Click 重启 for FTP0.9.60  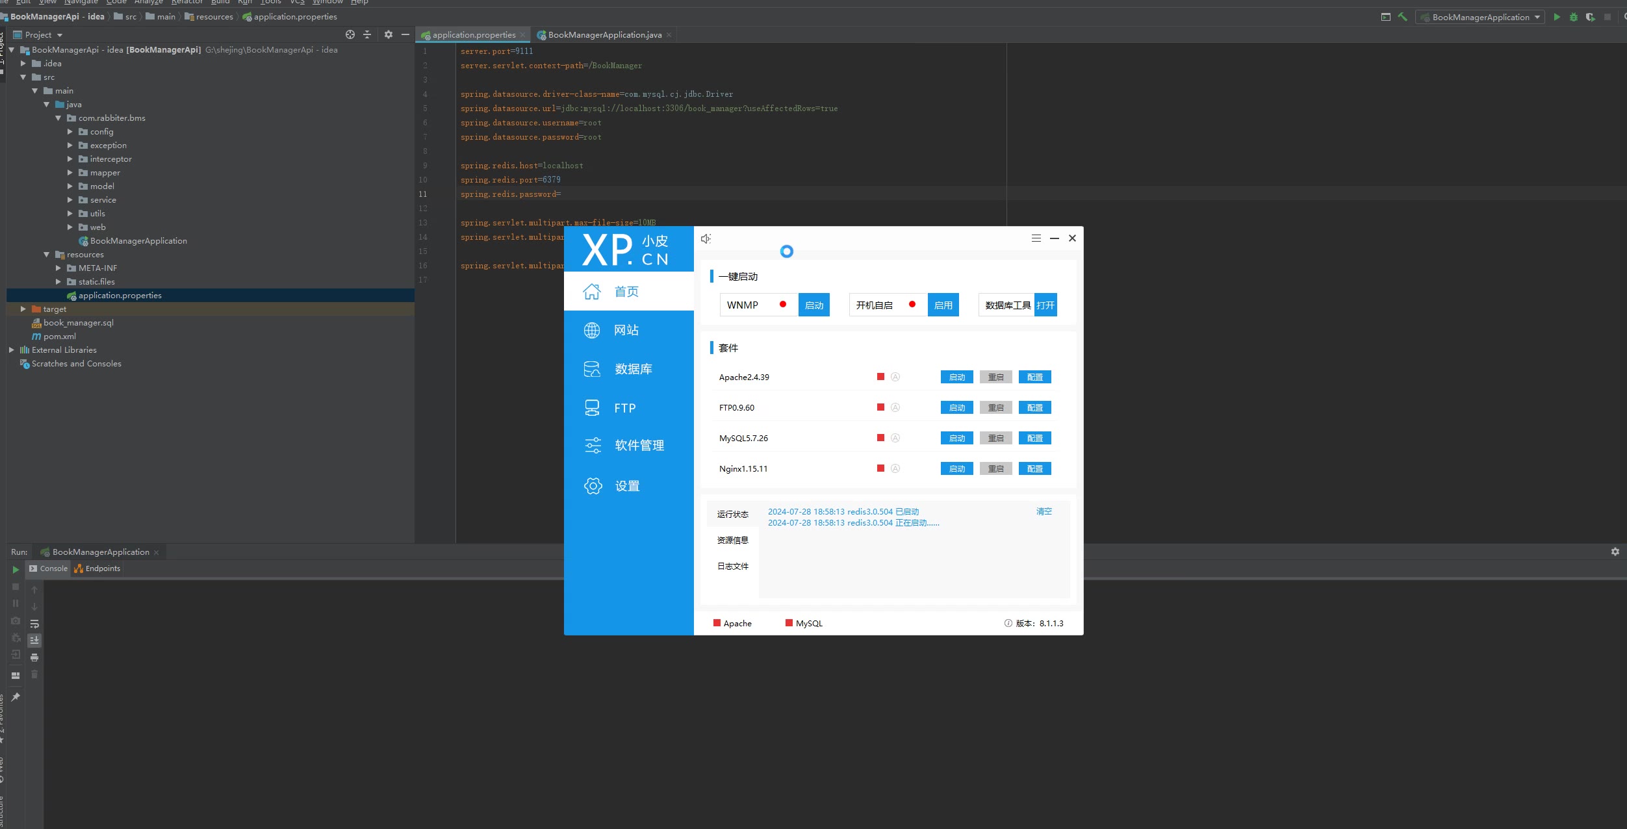point(996,408)
